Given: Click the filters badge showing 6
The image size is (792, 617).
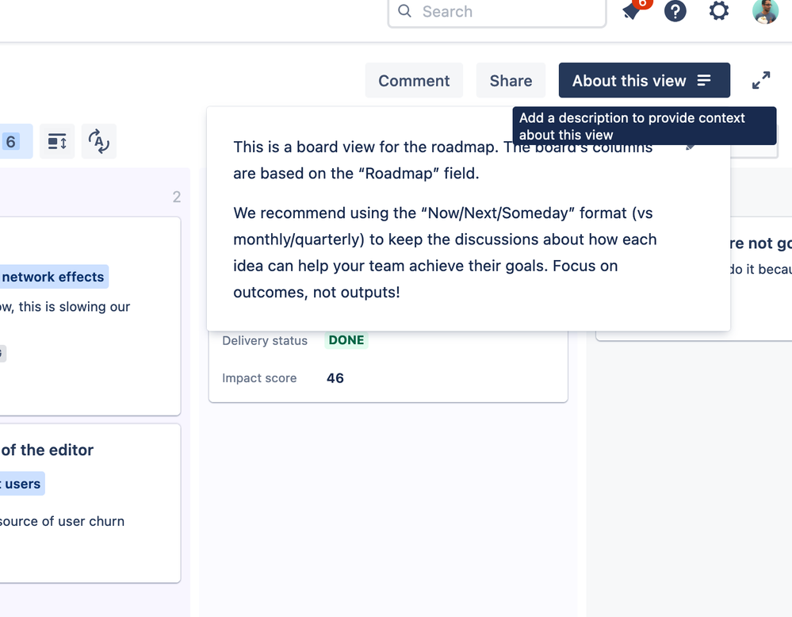Looking at the screenshot, I should click(10, 140).
